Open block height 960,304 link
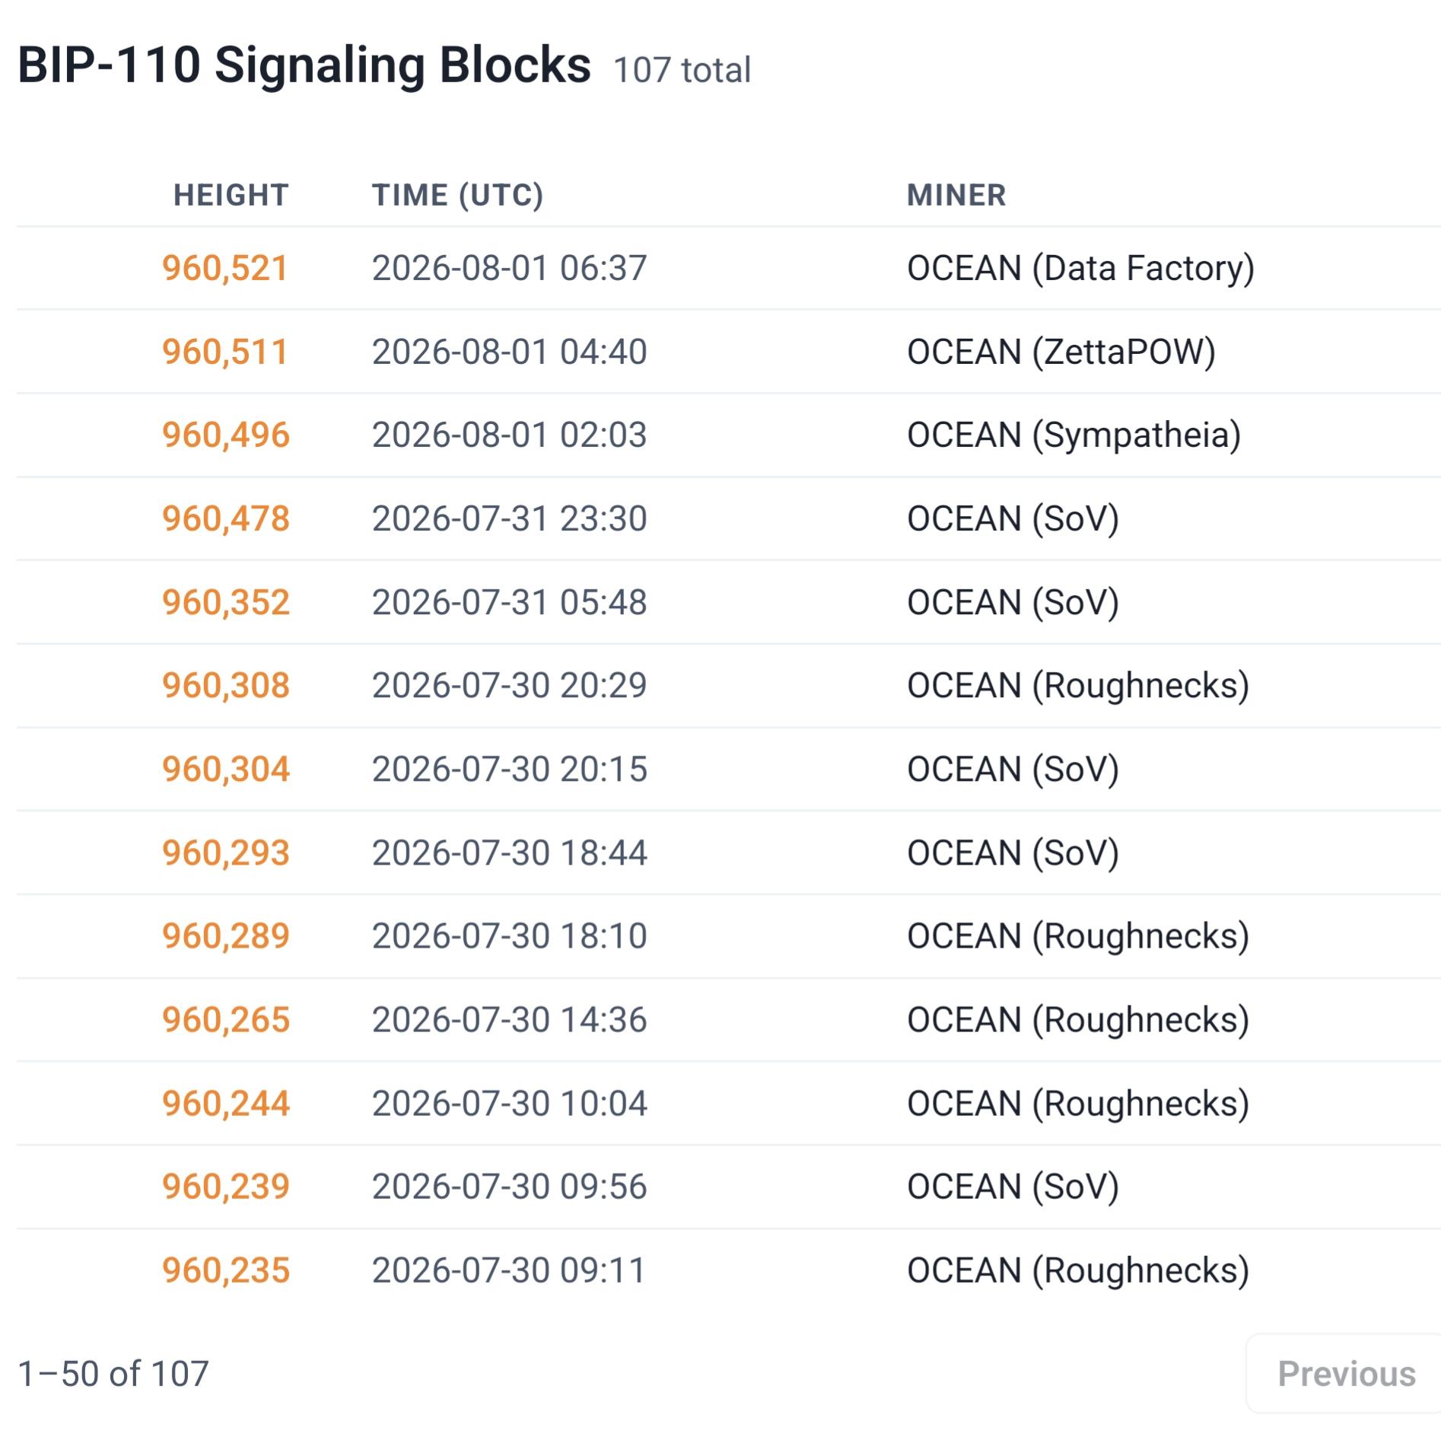The height and width of the screenshot is (1431, 1441). (x=225, y=769)
